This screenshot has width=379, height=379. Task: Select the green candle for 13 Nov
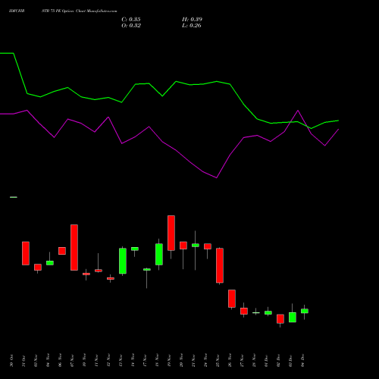point(123,261)
